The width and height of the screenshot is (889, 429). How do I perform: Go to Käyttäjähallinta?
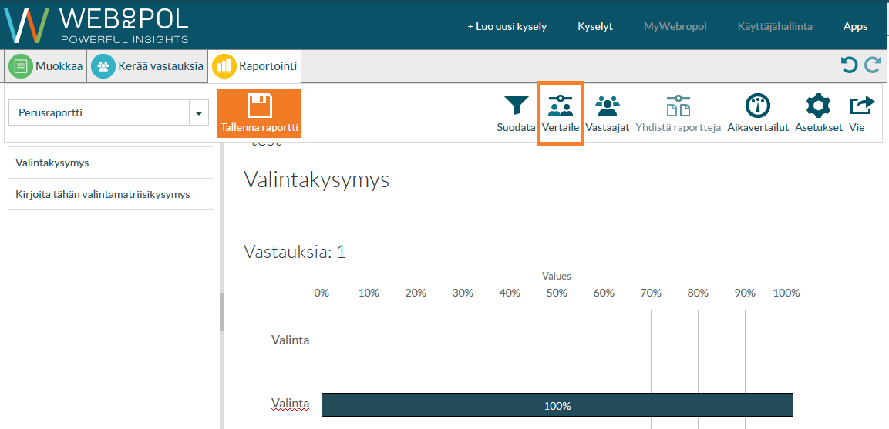[x=775, y=27]
